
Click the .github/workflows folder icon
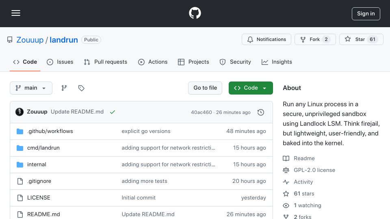click(20, 131)
